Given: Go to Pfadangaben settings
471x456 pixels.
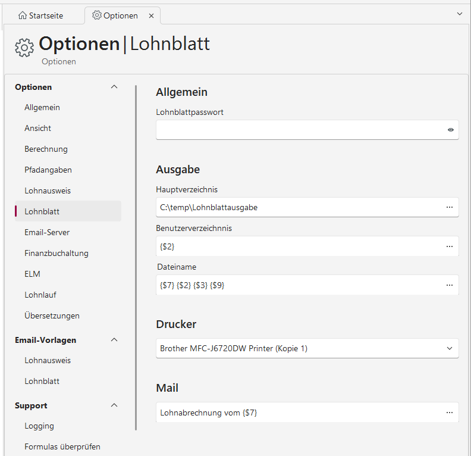Looking at the screenshot, I should click(x=48, y=170).
